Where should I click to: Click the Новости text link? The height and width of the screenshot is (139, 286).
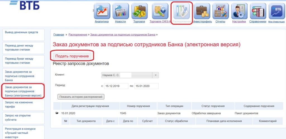pos(120,22)
